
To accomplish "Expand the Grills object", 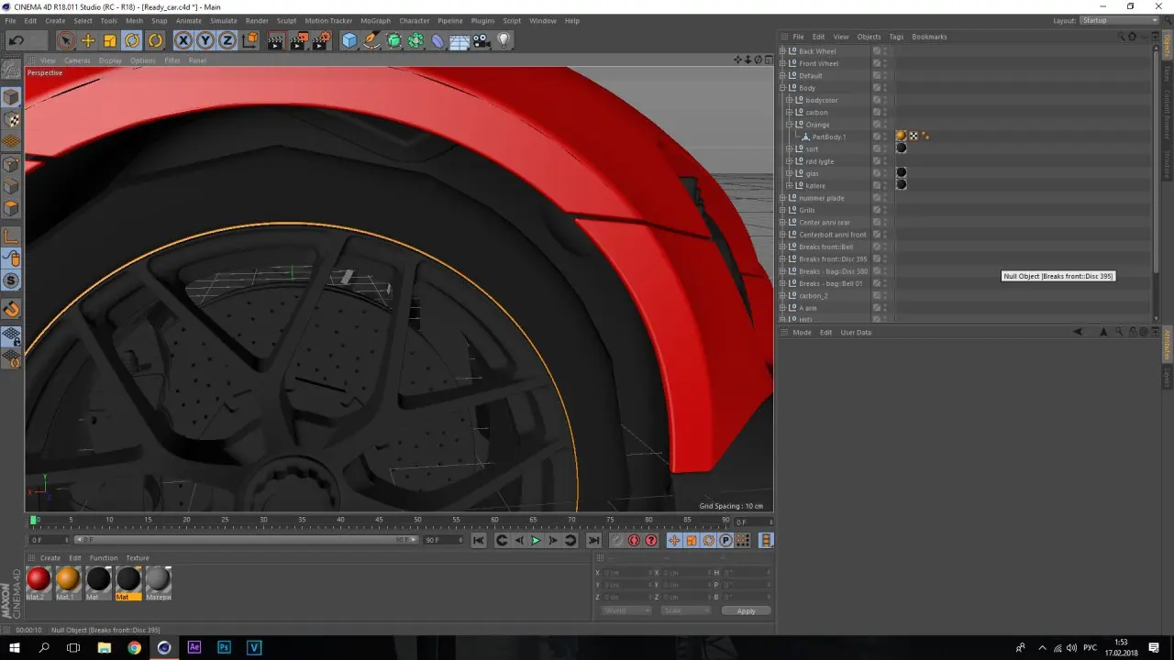I will click(x=783, y=210).
